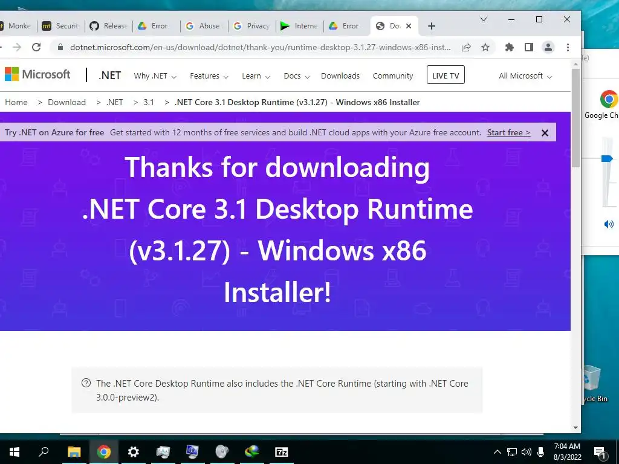Click the Chrome taskbar icon
619x464 pixels.
(103, 452)
